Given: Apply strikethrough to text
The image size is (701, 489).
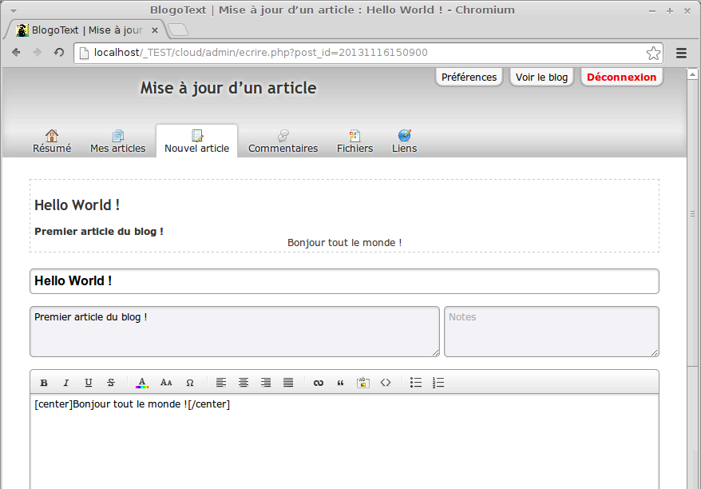Looking at the screenshot, I should tap(111, 383).
